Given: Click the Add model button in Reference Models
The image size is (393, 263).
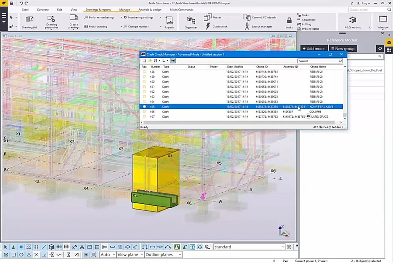Looking at the screenshot, I should [x=314, y=48].
